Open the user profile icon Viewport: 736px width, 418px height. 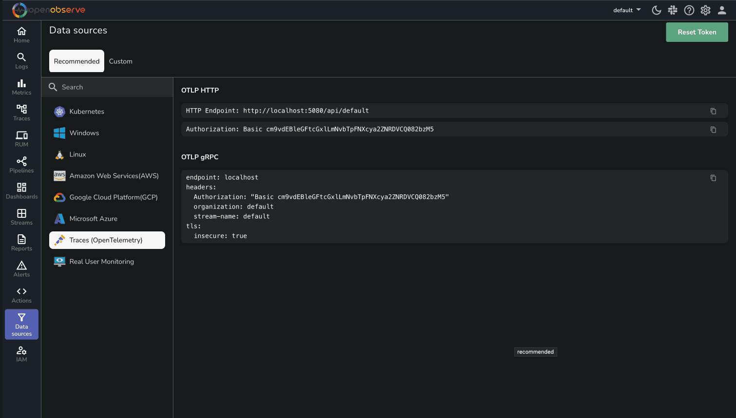tap(722, 10)
